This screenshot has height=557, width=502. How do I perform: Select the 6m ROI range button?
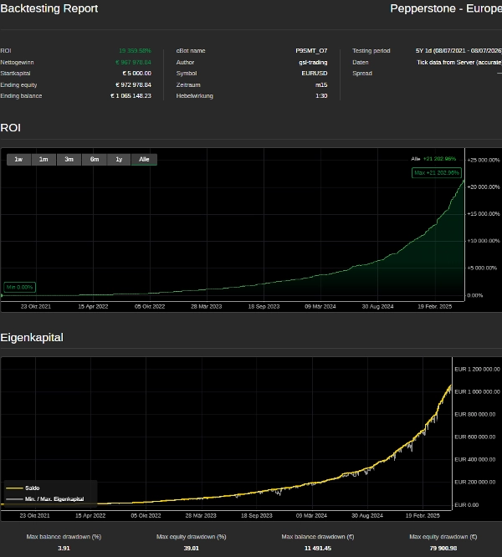(x=95, y=160)
